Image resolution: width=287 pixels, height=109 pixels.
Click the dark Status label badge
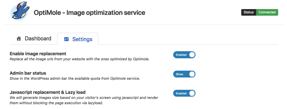(x=249, y=12)
